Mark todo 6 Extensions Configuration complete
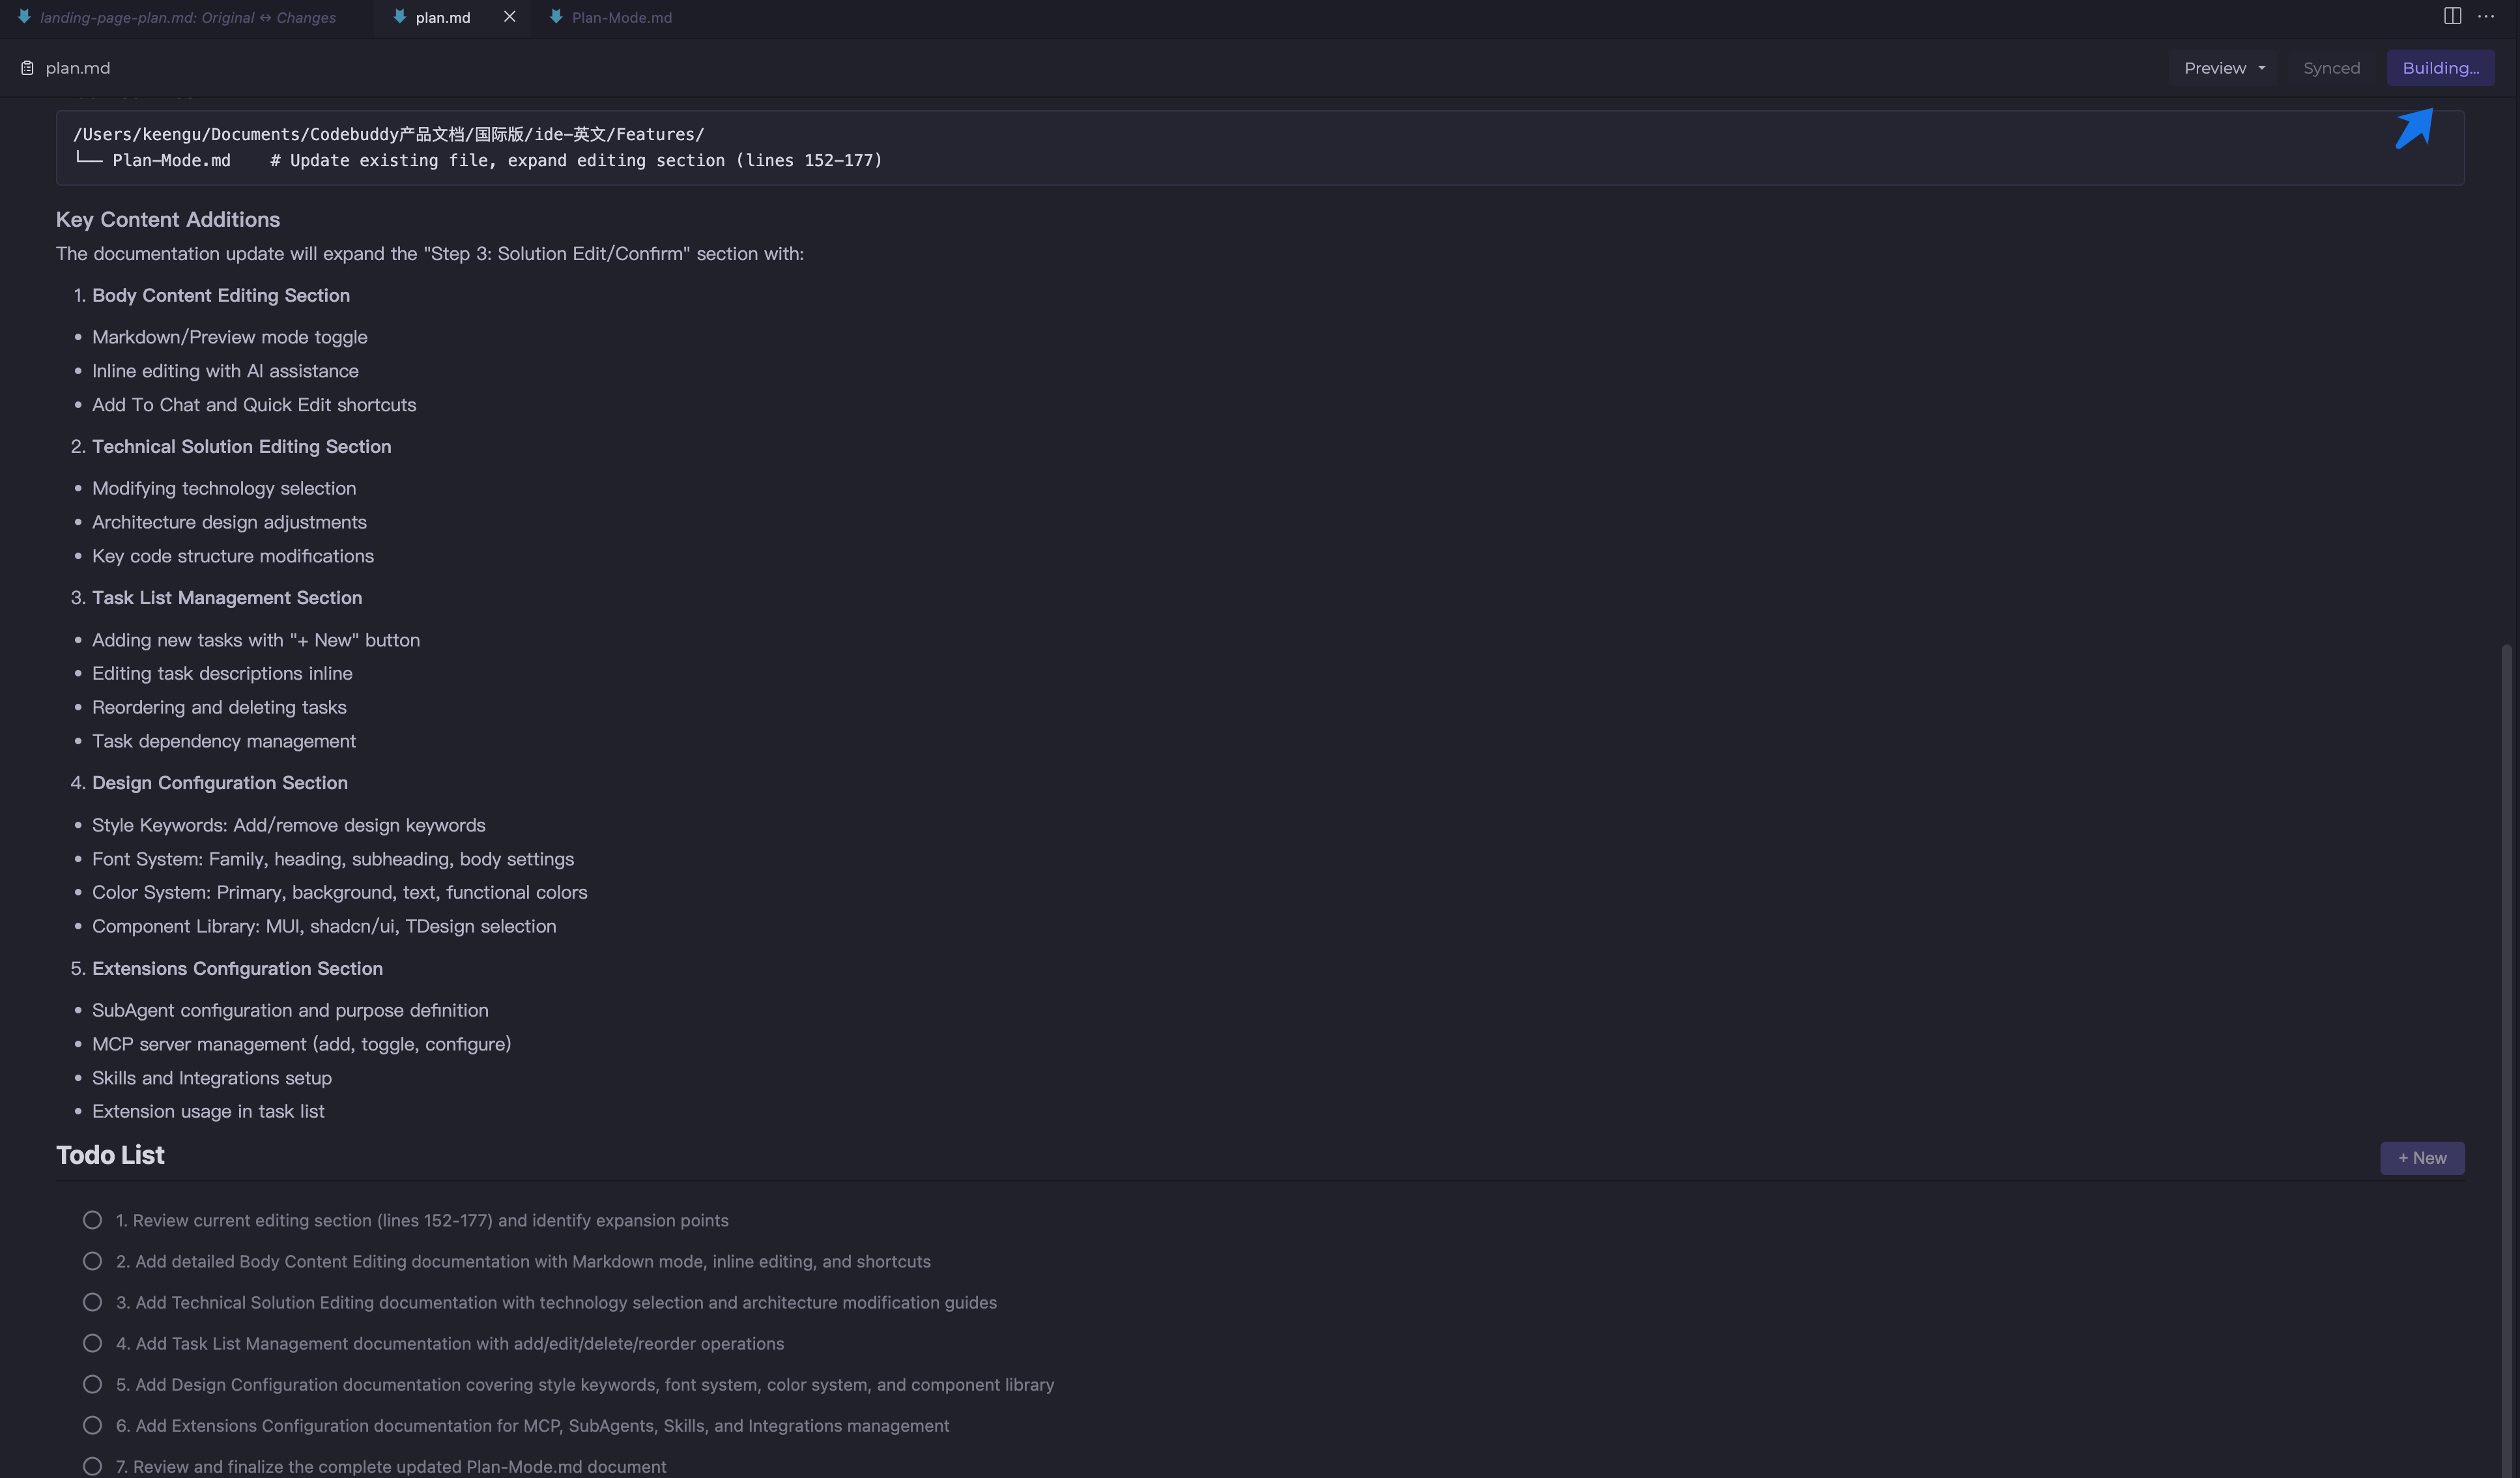 pos(92,1425)
